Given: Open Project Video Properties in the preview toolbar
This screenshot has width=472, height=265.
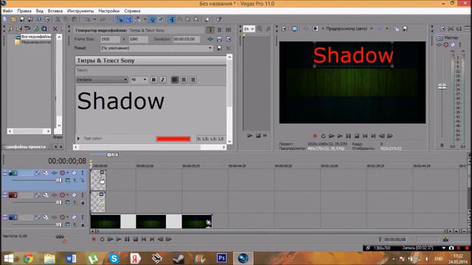Looking at the screenshot, I should (x=284, y=29).
